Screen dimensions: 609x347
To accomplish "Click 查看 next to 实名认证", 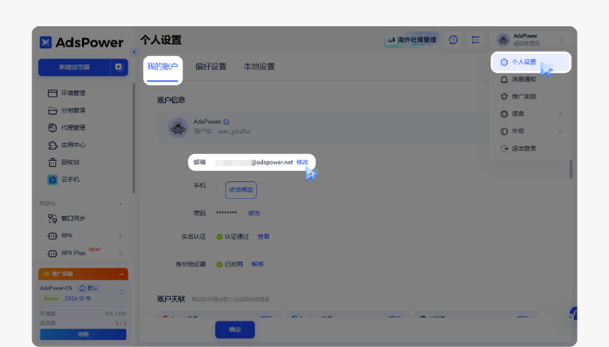I will coord(263,236).
